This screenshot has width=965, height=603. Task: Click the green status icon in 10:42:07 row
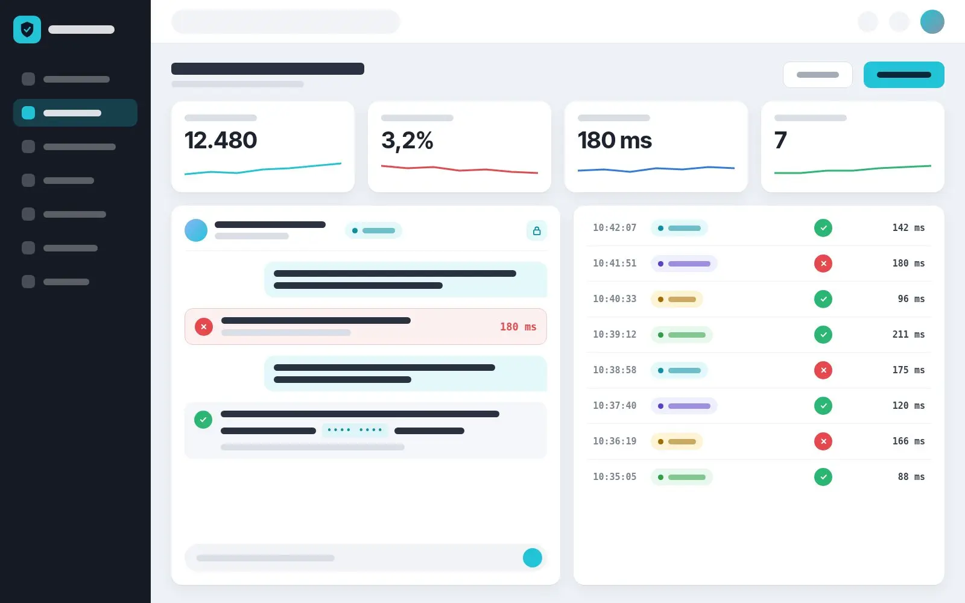pos(823,228)
